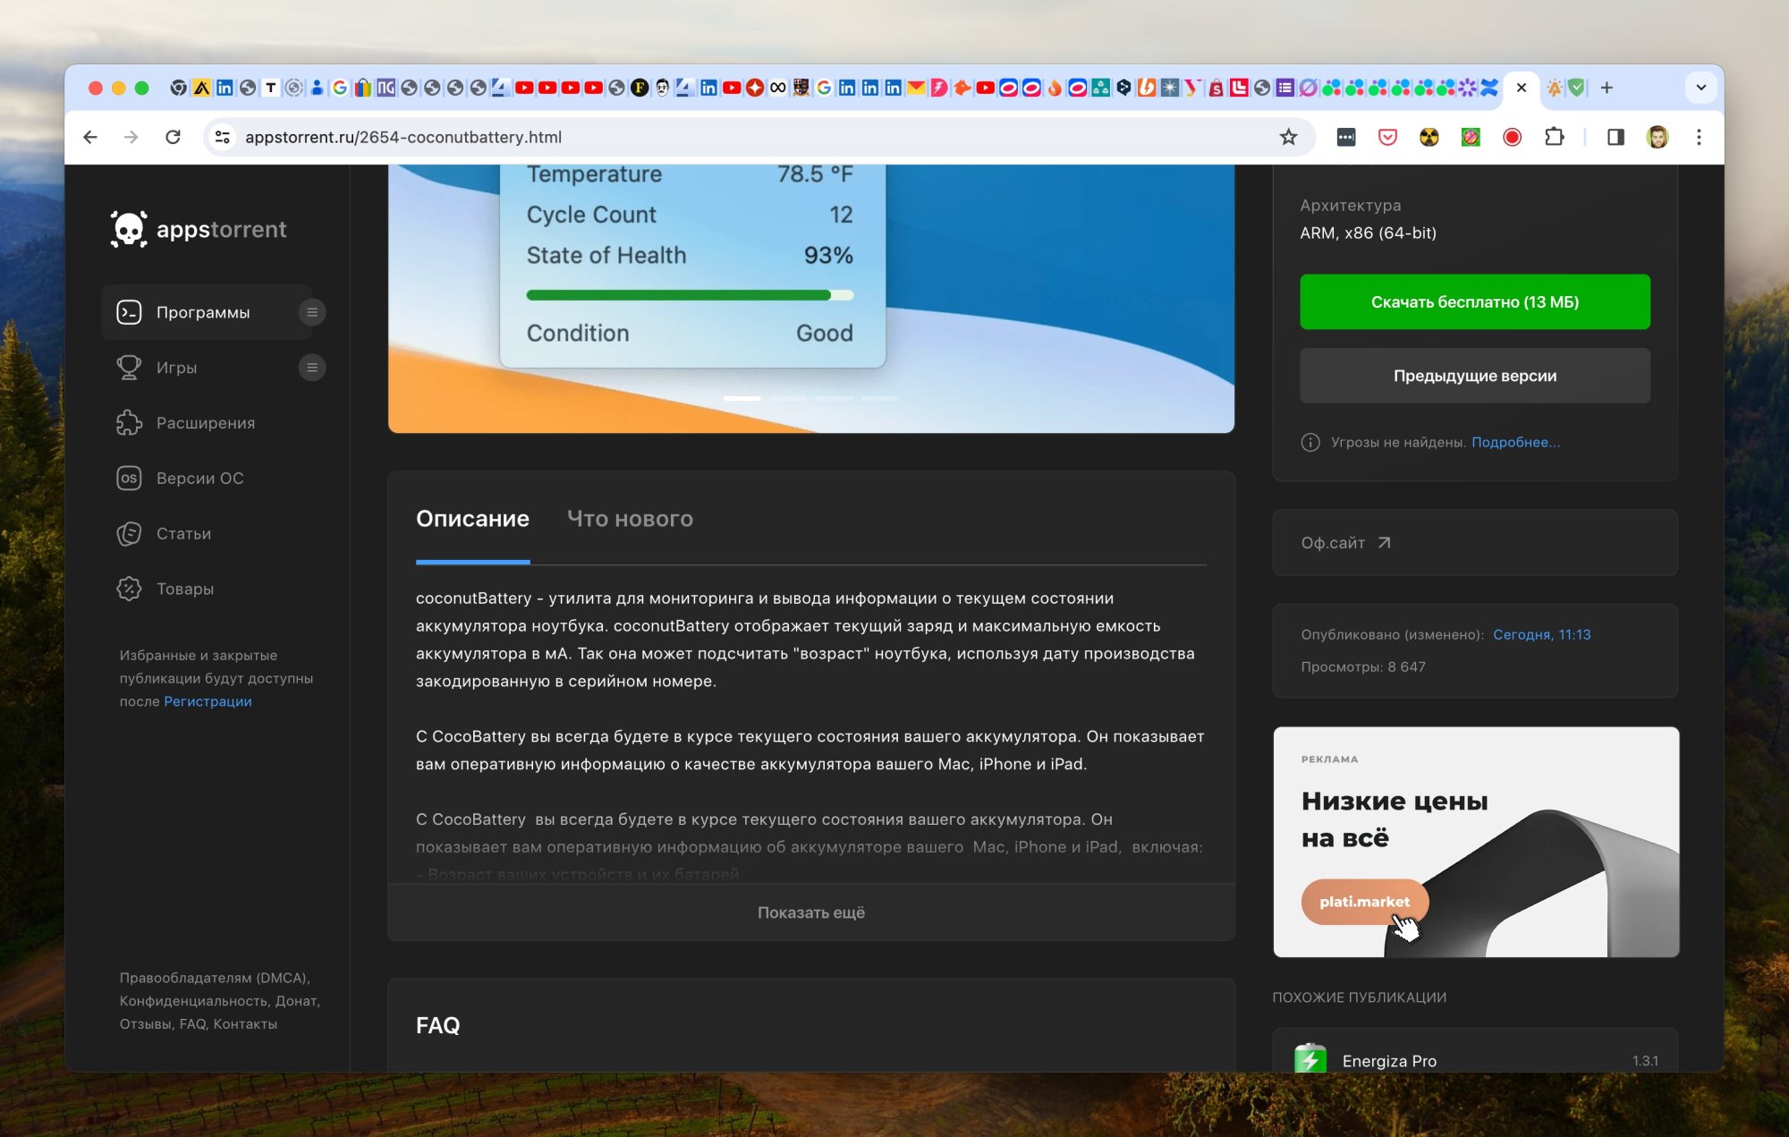Click the Статьи icon in sidebar
The image size is (1789, 1137).
[x=129, y=534]
